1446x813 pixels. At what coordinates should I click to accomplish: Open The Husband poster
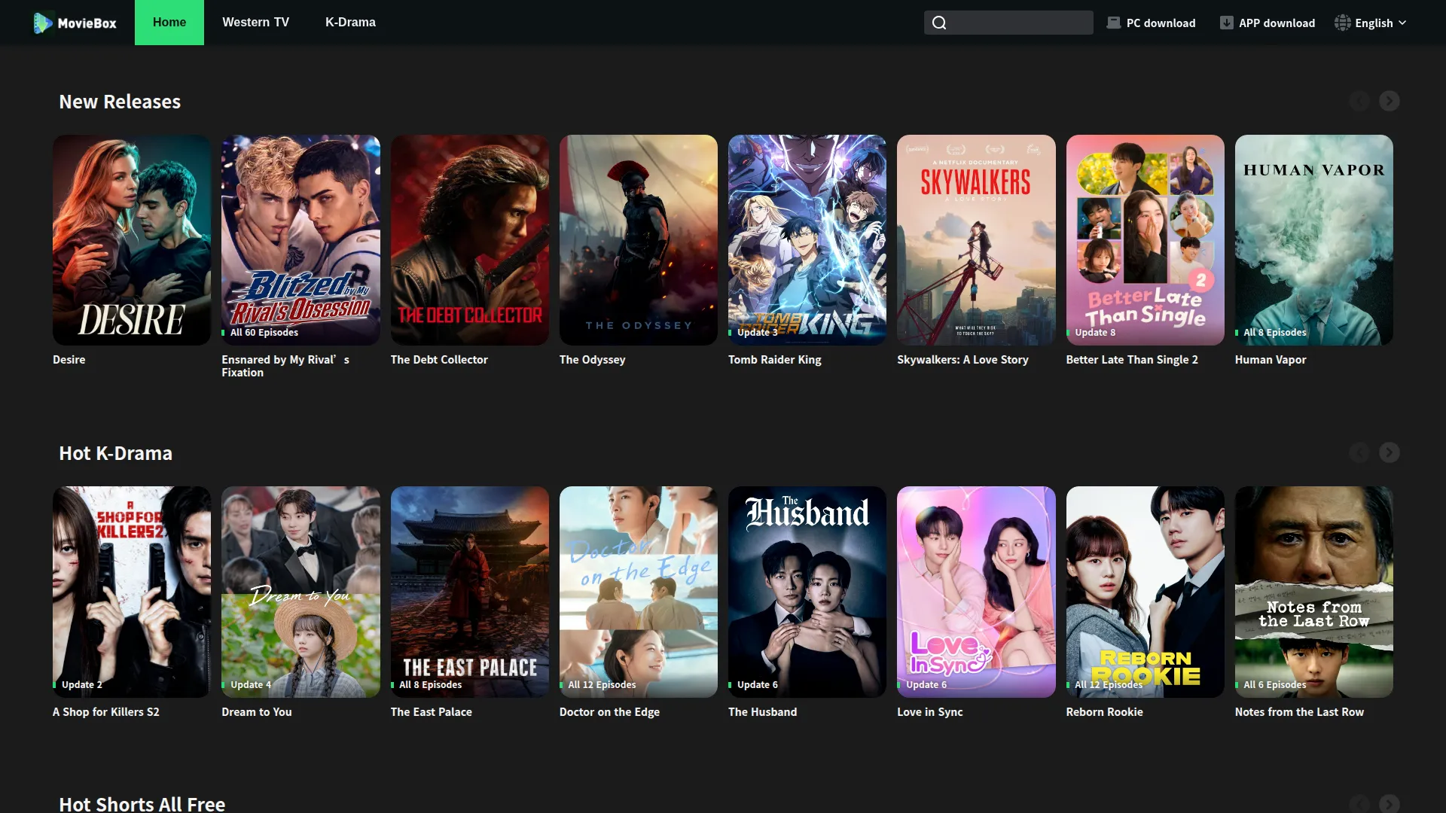click(x=807, y=592)
